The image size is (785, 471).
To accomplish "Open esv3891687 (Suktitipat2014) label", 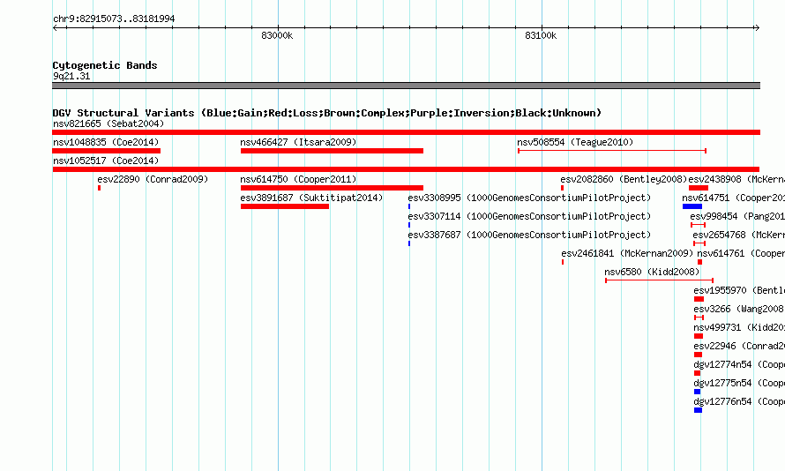I will [311, 198].
